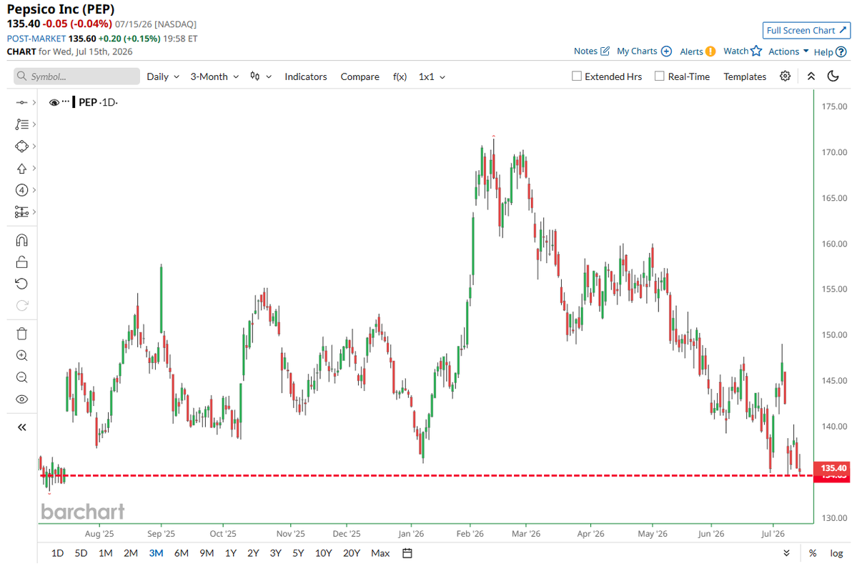The height and width of the screenshot is (566, 857).
Task: Delete drawings with the trash icon
Action: point(21,334)
